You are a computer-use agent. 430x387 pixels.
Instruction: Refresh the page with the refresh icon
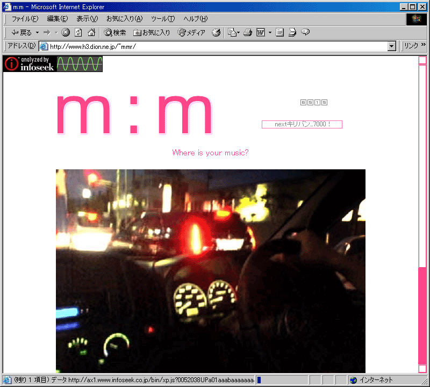(x=78, y=32)
